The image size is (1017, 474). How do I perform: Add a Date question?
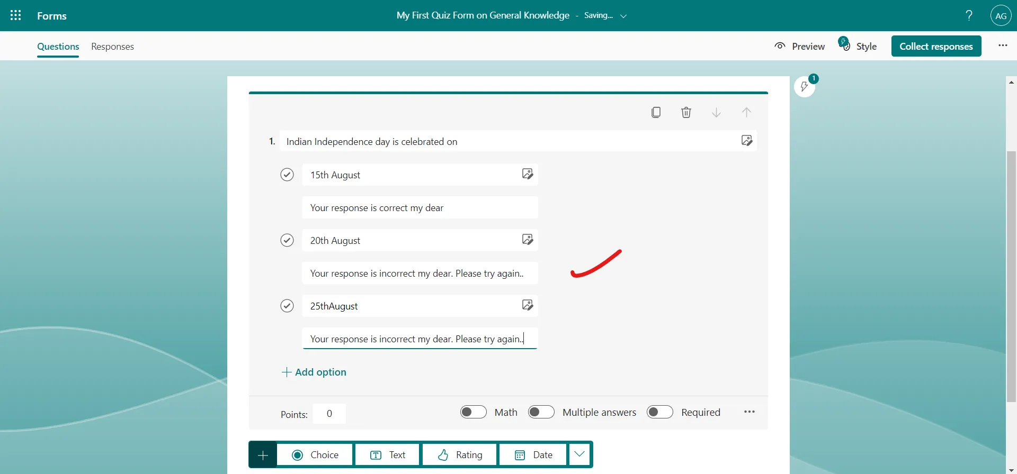click(533, 455)
